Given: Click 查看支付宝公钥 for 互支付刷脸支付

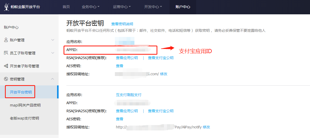Looking at the screenshot, I should coord(161,111).
